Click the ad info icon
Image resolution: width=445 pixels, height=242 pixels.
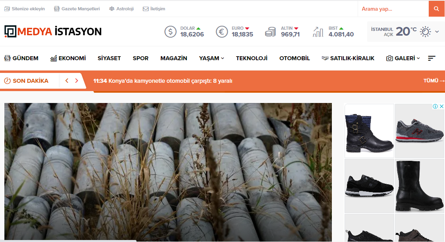pos(435,107)
